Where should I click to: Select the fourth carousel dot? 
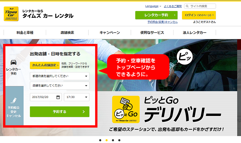tap(119, 140)
